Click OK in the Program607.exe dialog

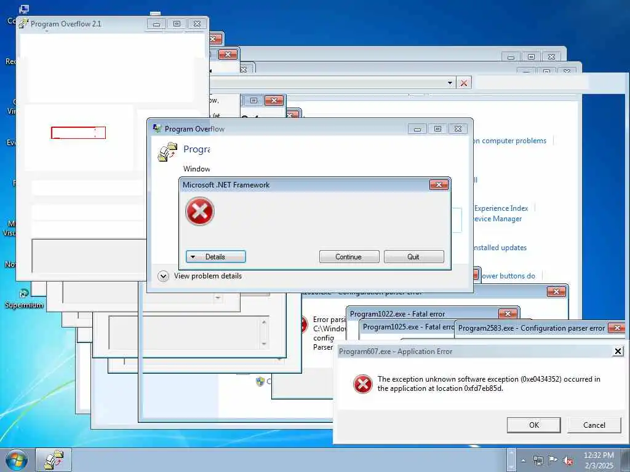coord(533,425)
